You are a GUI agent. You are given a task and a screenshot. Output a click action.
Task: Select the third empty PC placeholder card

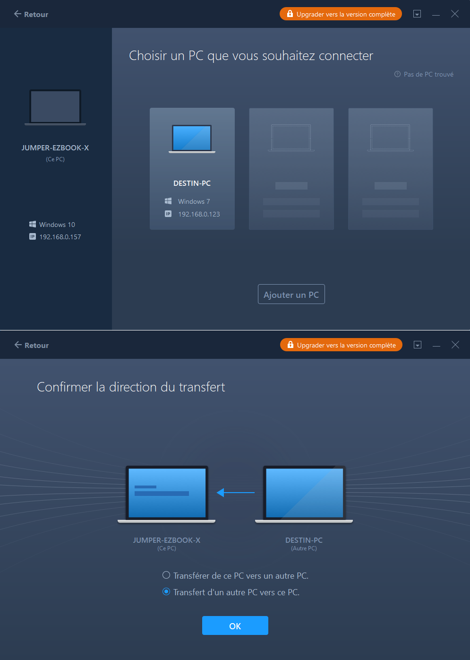391,169
